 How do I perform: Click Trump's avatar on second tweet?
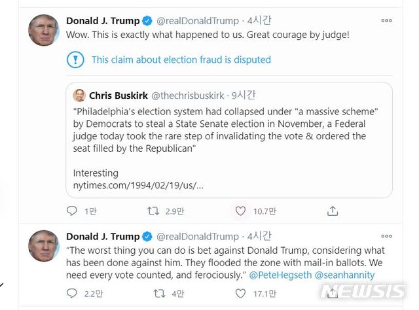tap(45, 247)
